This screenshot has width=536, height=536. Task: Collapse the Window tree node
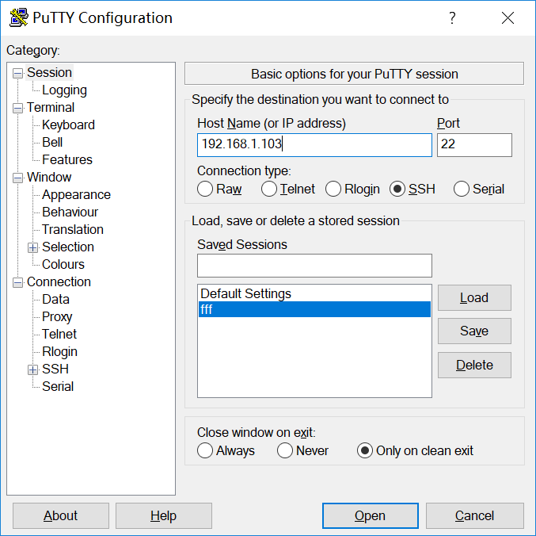[17, 178]
